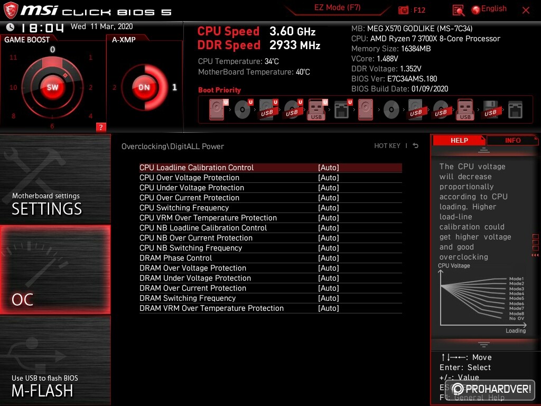This screenshot has height=406, width=541.
Task: Click the expand handle at the bottom of the help panel
Action: tap(484, 344)
